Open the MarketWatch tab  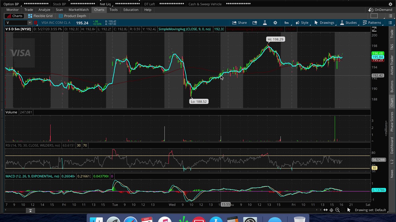(x=79, y=10)
